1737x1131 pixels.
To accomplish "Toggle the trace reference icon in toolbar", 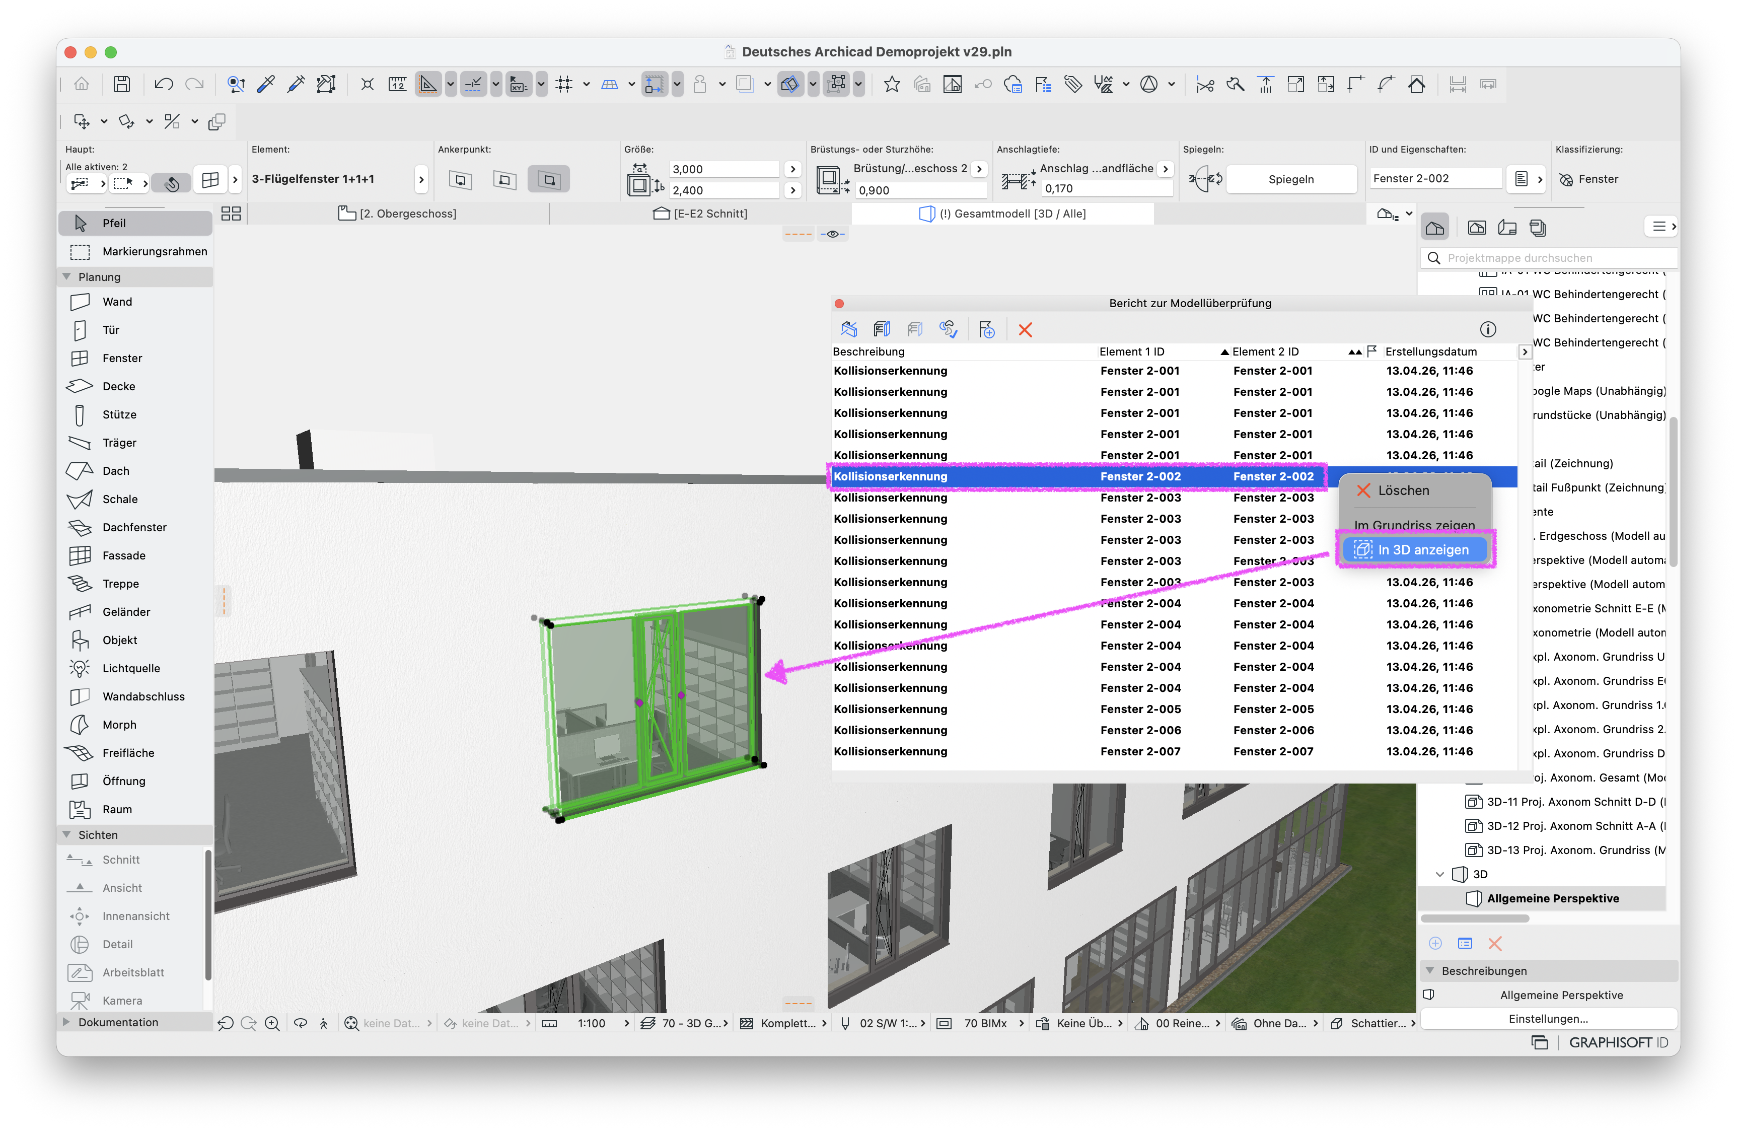I will tap(745, 84).
